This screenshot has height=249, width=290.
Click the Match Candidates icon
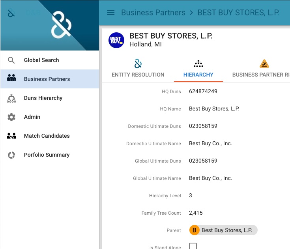click(11, 136)
